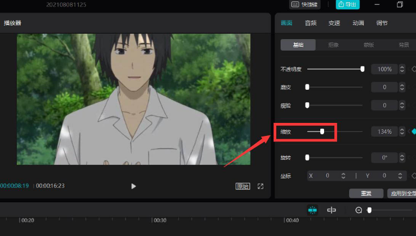This screenshot has width=416, height=236.
Task: Restore down the editor window
Action: tap(400, 4)
